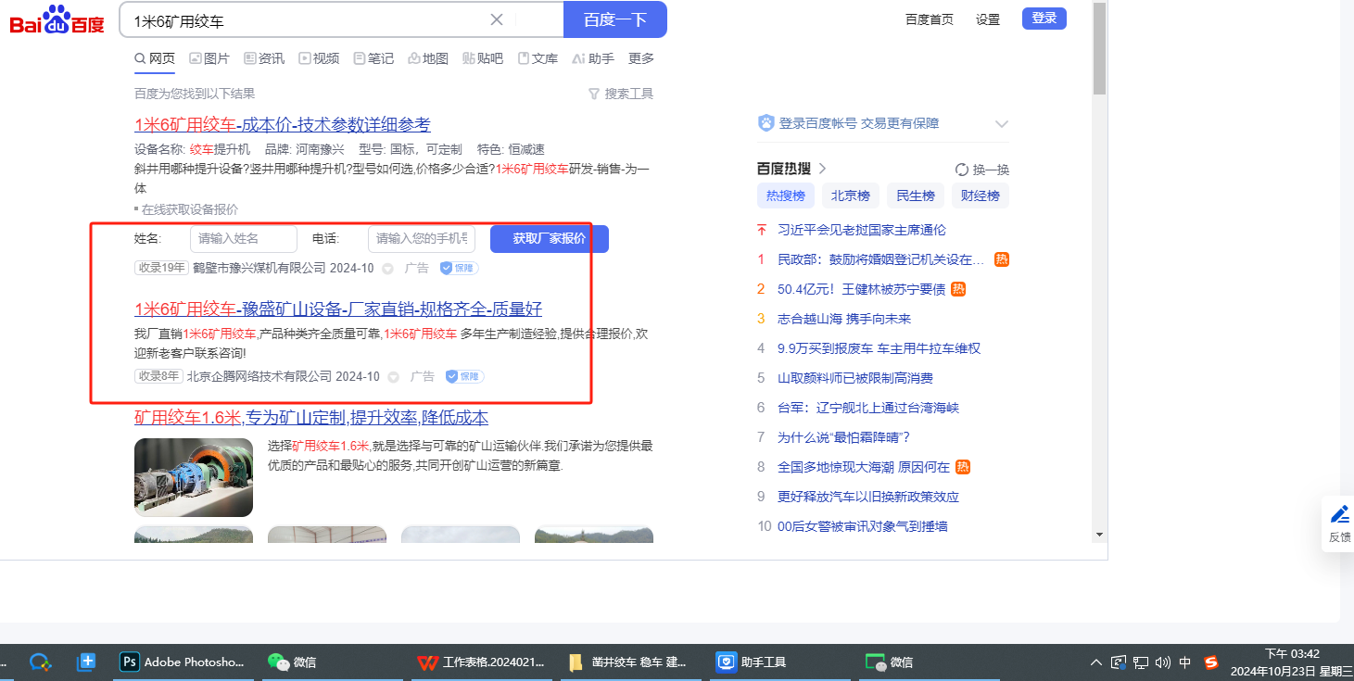Viewport: 1354px width, 681px height.
Task: Open hot item 00后女警被审讯对象气到捶墙
Action: [x=862, y=526]
